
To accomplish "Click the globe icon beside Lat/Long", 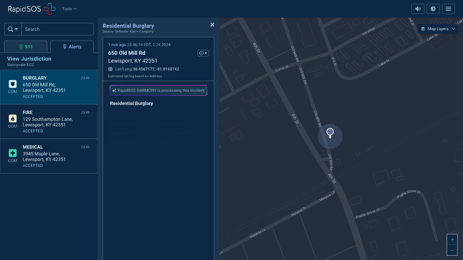I will pyautogui.click(x=110, y=69).
